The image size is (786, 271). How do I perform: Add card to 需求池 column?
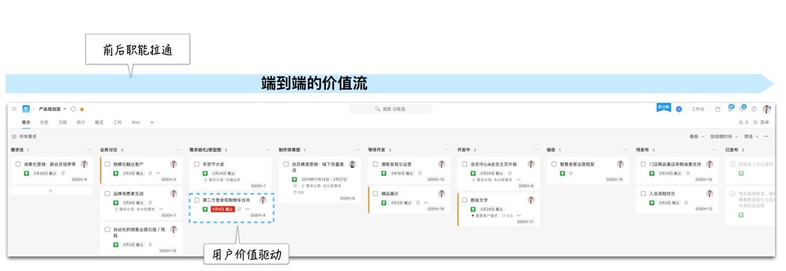coord(51,191)
